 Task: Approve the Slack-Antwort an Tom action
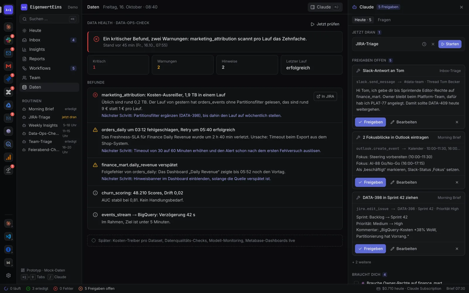coord(370,122)
